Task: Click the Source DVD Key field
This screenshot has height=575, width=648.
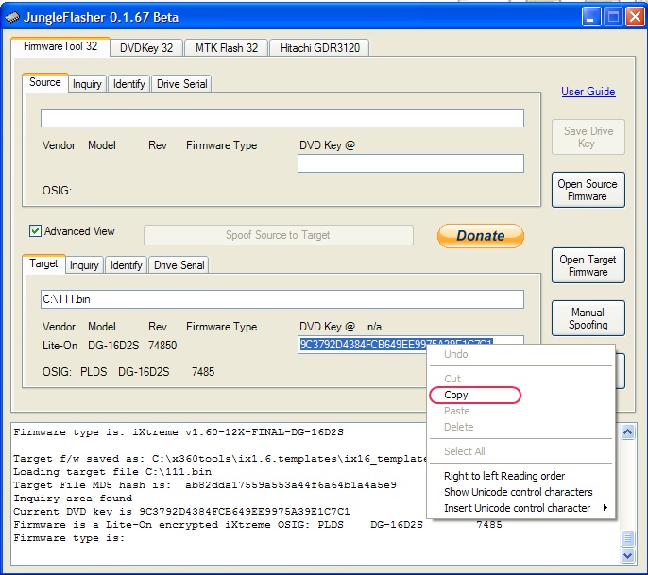Action: click(x=411, y=163)
